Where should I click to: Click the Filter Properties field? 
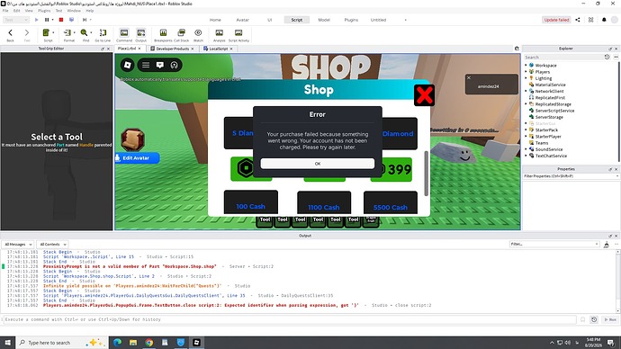tap(571, 176)
